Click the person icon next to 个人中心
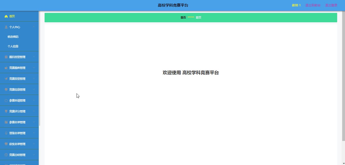345x165 pixels. coord(6,27)
